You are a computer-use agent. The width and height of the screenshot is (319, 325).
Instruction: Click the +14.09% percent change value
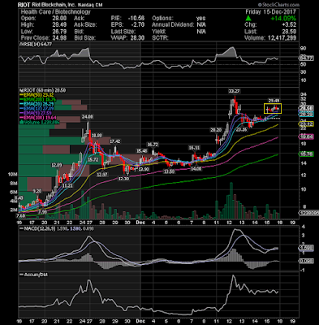[283, 19]
